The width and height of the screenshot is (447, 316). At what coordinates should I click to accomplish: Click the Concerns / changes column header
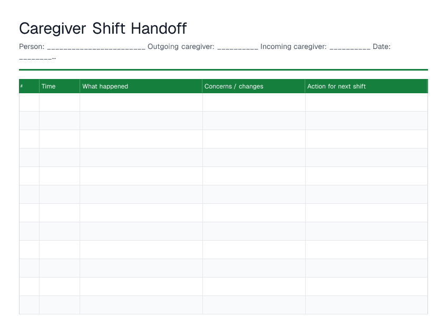[x=254, y=86]
